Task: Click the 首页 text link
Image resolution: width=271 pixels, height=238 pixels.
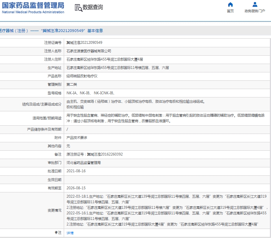Action: coord(230,11)
